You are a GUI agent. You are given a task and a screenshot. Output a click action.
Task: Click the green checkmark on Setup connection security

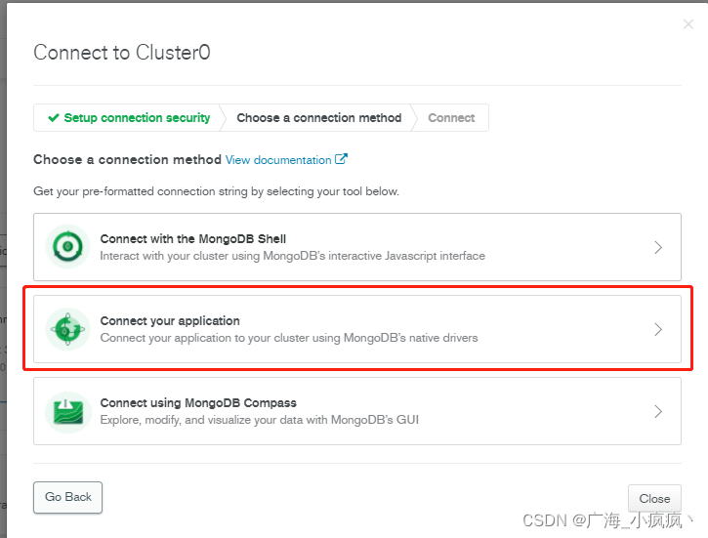click(54, 118)
